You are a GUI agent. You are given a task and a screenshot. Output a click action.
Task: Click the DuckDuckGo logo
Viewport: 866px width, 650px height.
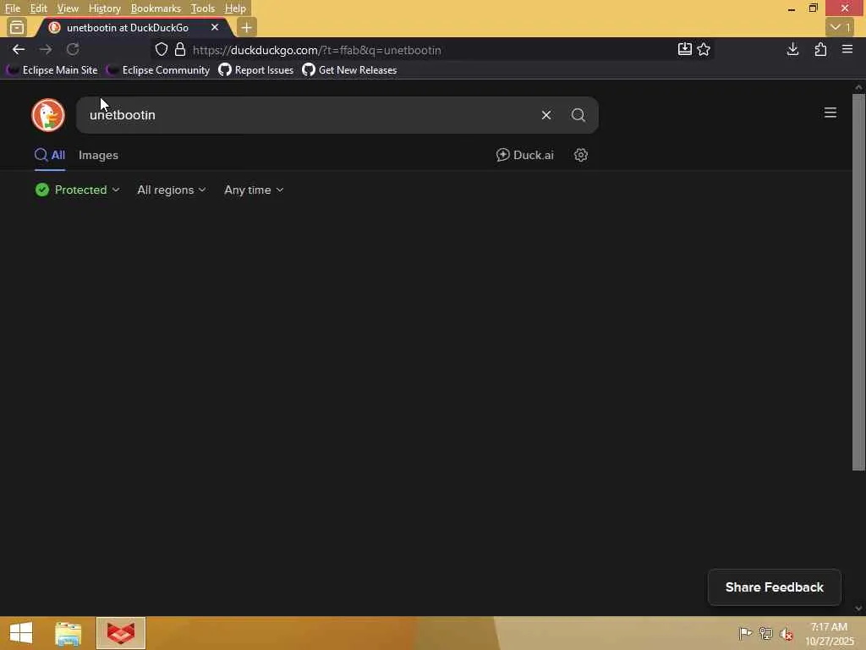(x=48, y=115)
